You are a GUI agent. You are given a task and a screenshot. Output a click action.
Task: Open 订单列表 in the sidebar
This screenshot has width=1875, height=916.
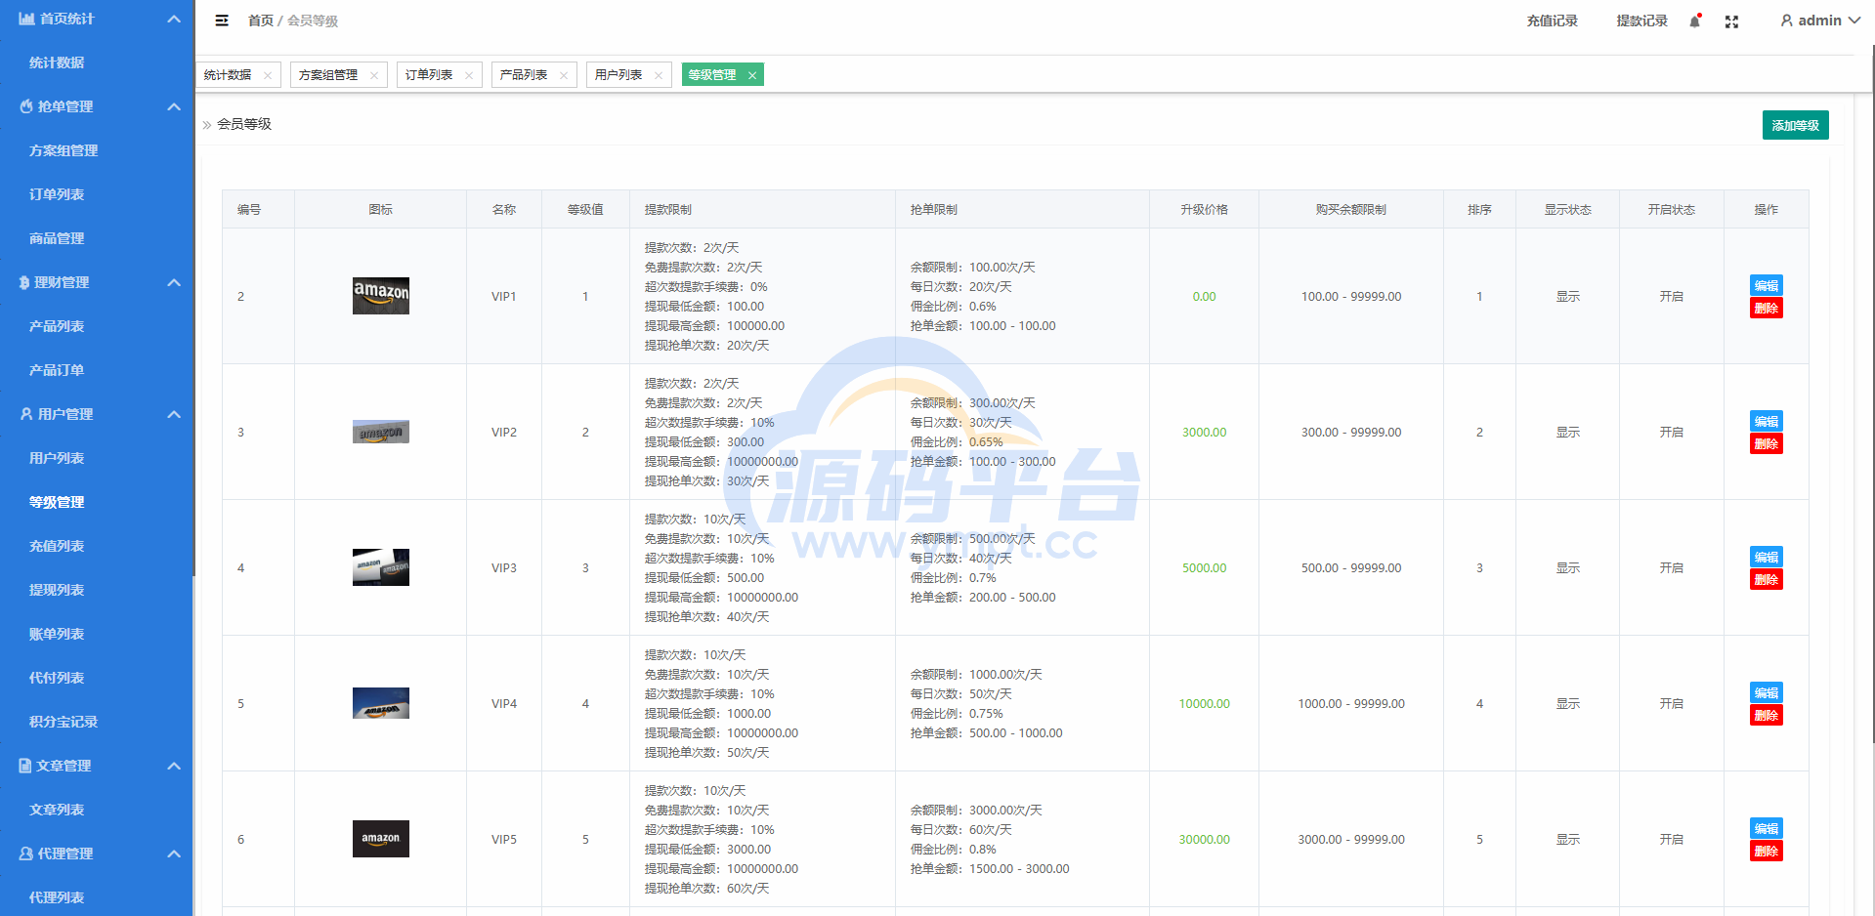pyautogui.click(x=57, y=194)
